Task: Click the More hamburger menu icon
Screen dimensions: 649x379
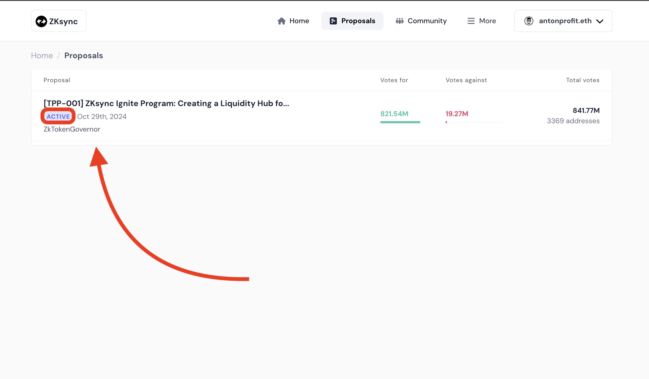Action: (x=471, y=21)
